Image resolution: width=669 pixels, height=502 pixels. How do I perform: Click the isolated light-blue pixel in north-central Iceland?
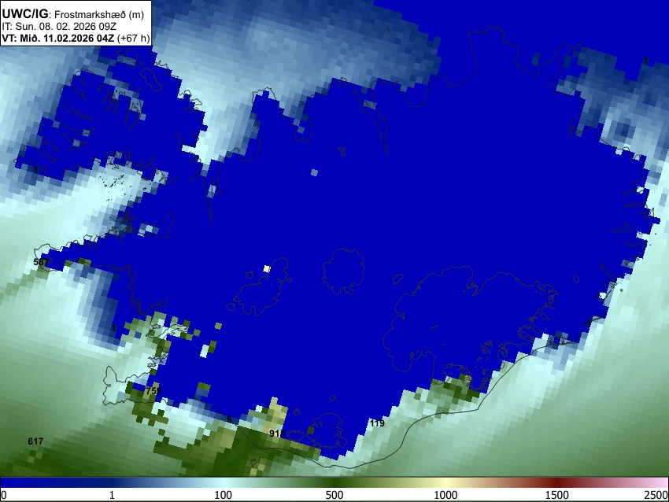pyautogui.click(x=315, y=173)
